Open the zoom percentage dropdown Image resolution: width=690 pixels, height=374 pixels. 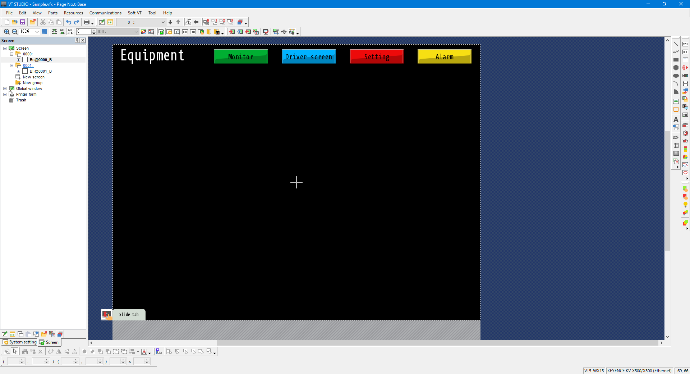(x=37, y=32)
